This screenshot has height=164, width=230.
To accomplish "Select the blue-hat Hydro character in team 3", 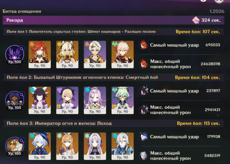I will 40,146.
